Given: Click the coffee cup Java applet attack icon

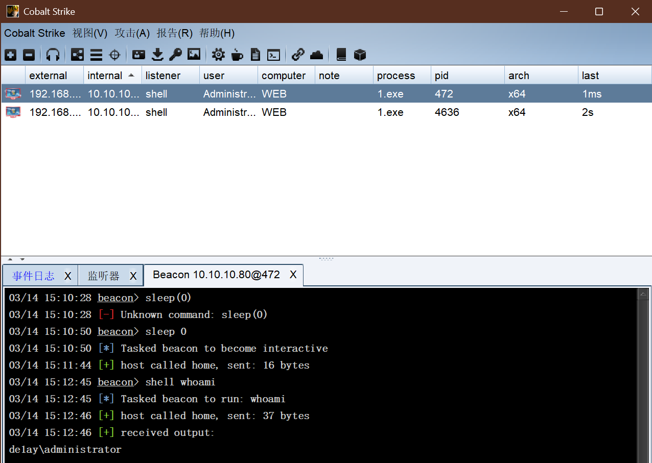Looking at the screenshot, I should (x=237, y=55).
